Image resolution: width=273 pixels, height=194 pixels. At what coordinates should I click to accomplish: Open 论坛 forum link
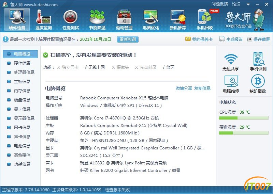[x=236, y=4]
